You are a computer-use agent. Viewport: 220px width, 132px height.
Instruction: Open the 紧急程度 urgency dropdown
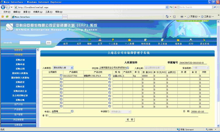pyautogui.click(x=207, y=68)
